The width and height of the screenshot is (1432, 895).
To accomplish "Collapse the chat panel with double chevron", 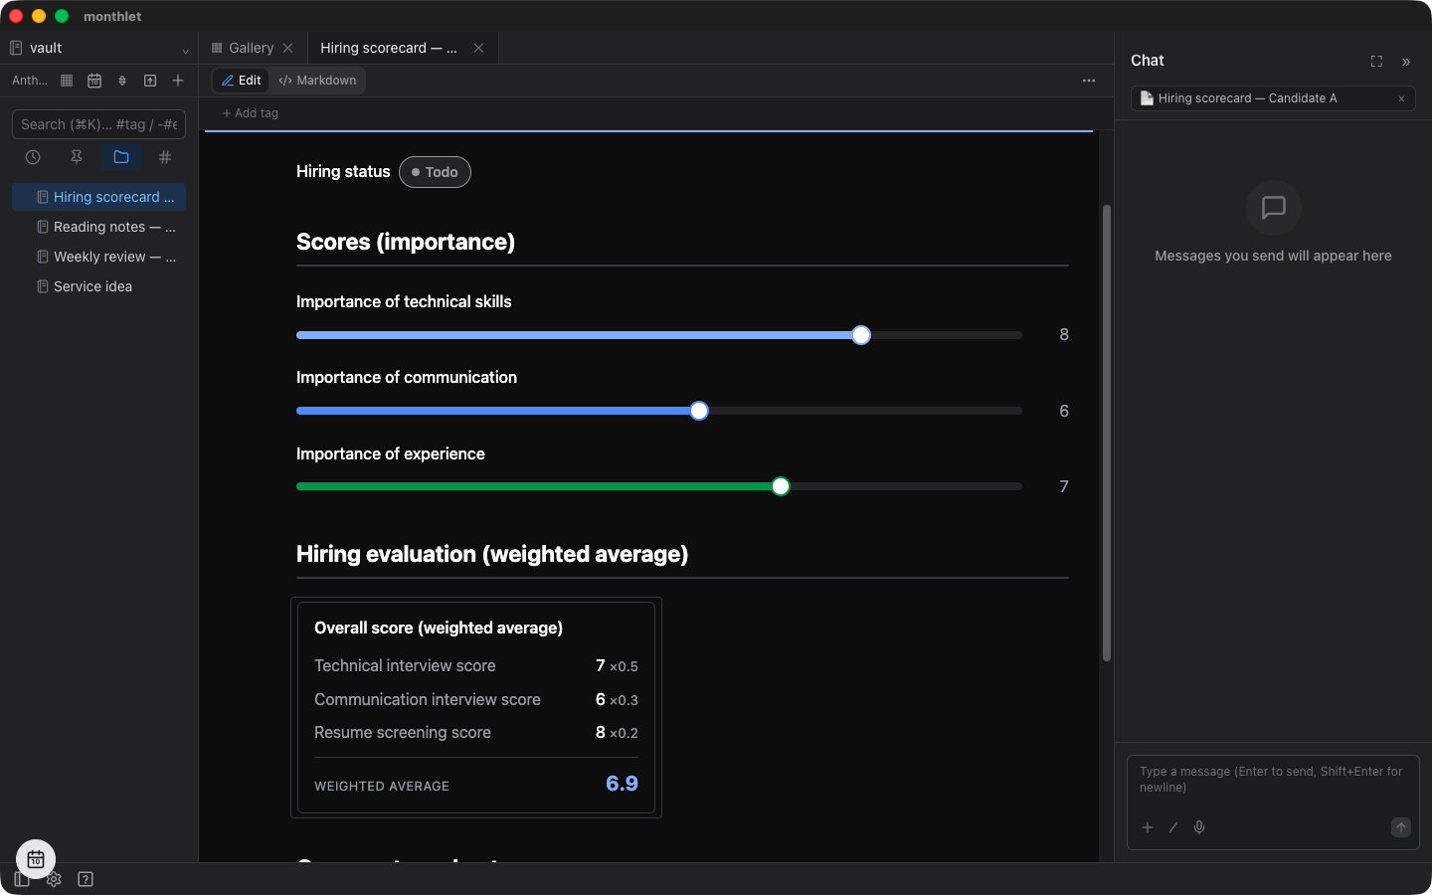I will click(x=1406, y=62).
